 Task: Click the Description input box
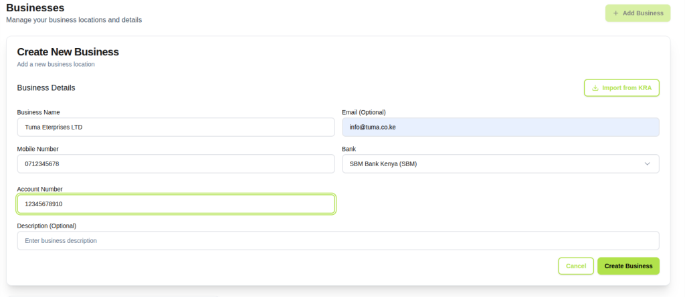tap(338, 240)
